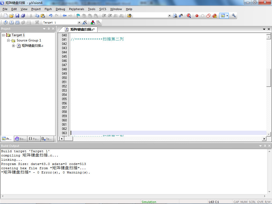
Task: Click the unindent selected text icon
Action: [x=110, y=16]
